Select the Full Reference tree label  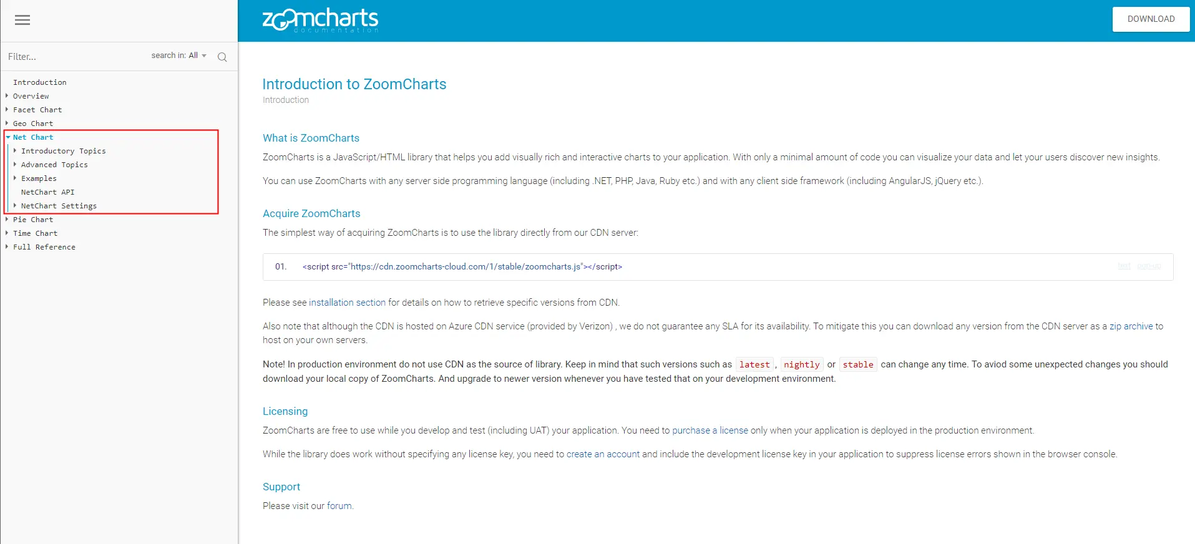[x=44, y=247]
